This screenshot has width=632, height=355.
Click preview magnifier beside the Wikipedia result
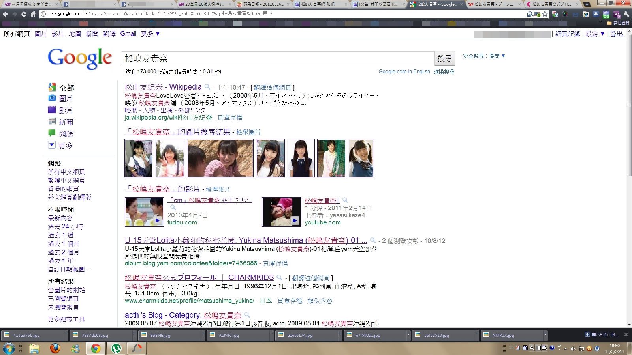point(207,87)
